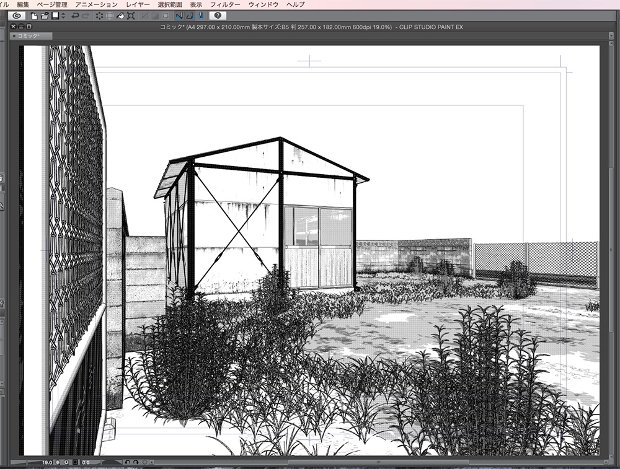
Task: Rotate canvas right
Action: point(136,462)
